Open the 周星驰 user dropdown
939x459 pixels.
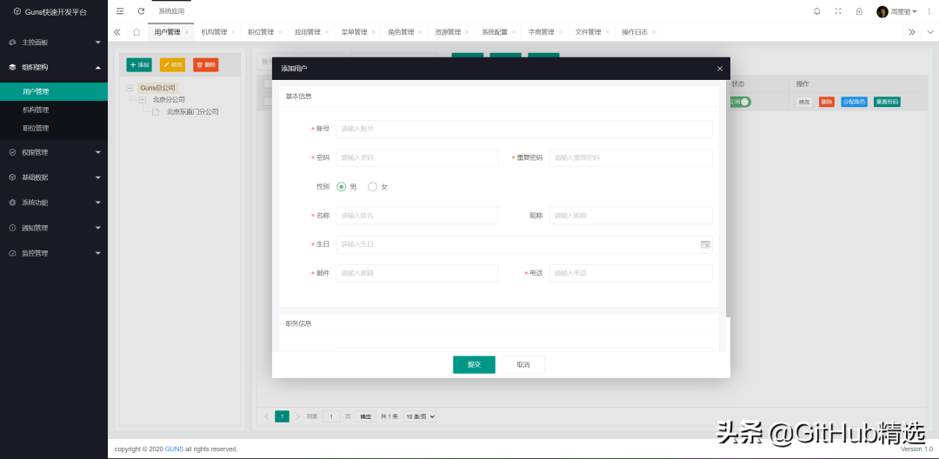point(903,11)
